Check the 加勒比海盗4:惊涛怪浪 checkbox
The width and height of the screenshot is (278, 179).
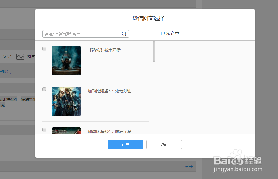click(x=44, y=130)
